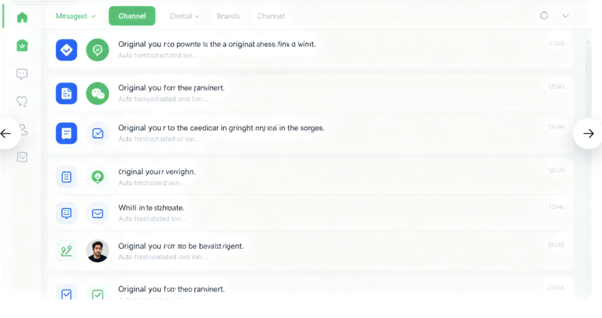
Task: Click the right arrow carousel button
Action: click(588, 133)
